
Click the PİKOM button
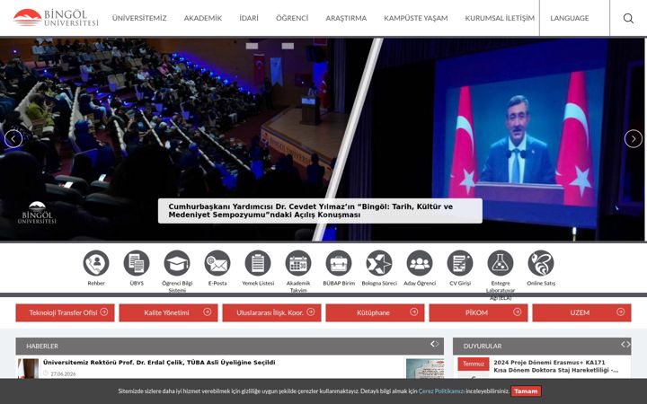[x=478, y=312]
